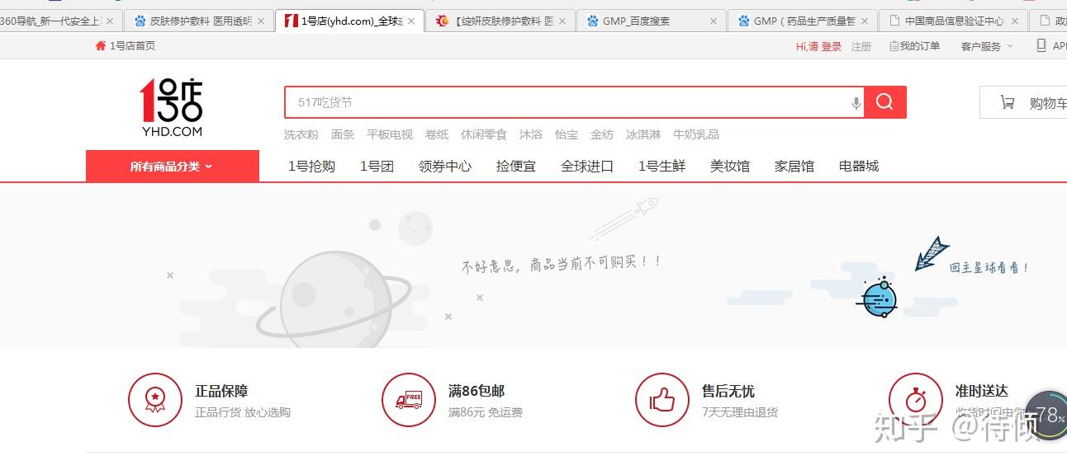1067x470 pixels.
Task: Click the red search magnifier button
Action: coord(884,102)
